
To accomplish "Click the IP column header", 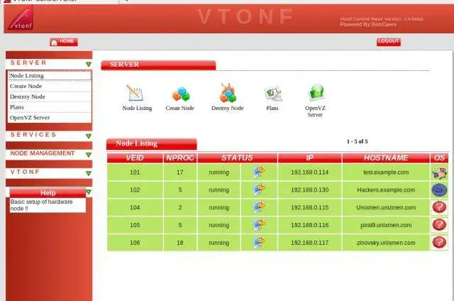I will [309, 158].
